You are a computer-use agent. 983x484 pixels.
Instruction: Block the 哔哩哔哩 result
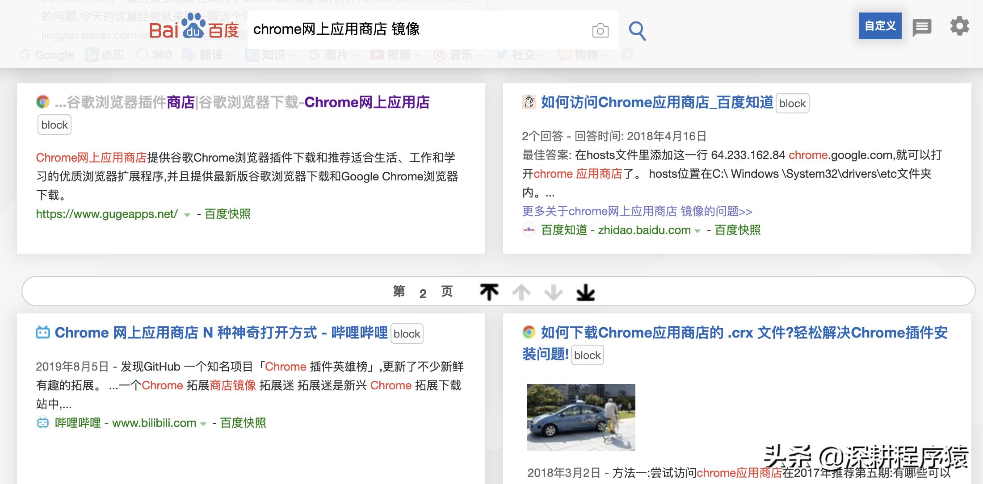406,334
